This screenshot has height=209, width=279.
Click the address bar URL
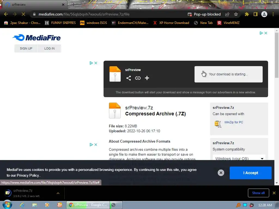click(84, 14)
